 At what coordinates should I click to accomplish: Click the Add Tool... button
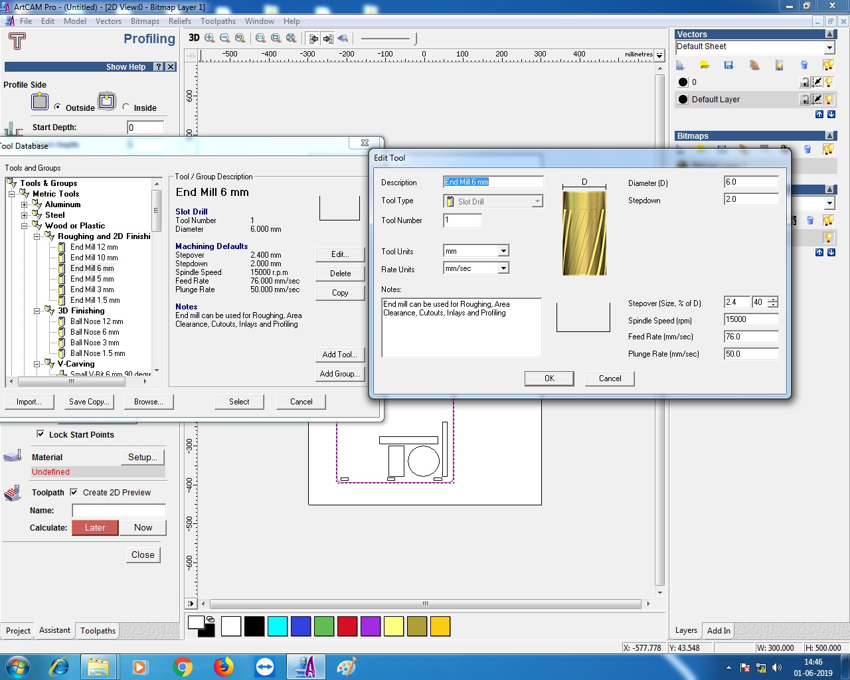point(339,355)
